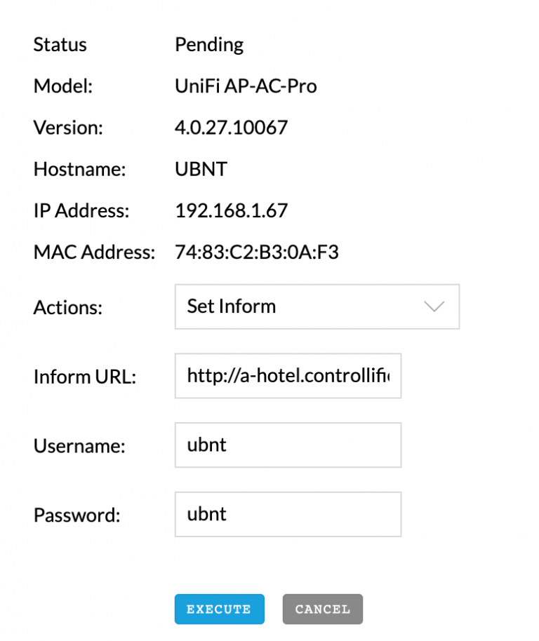Image resolution: width=539 pixels, height=641 pixels.
Task: Click the chevron arrow on Set Inform selector
Action: coord(434,306)
